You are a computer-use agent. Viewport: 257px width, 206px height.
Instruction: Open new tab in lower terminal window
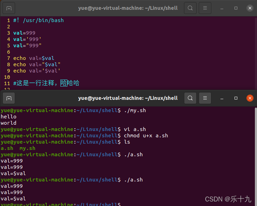[x=9, y=98]
